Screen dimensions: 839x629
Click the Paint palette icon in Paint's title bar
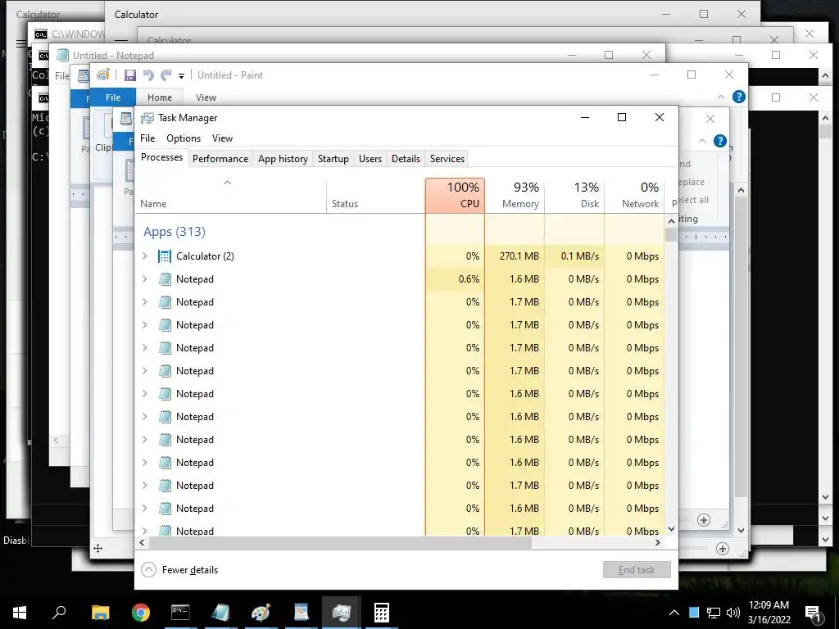coord(102,75)
